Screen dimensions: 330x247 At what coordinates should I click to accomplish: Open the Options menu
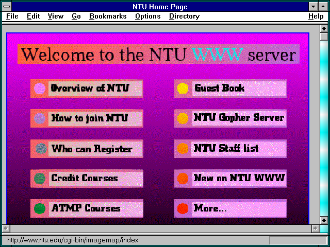148,16
